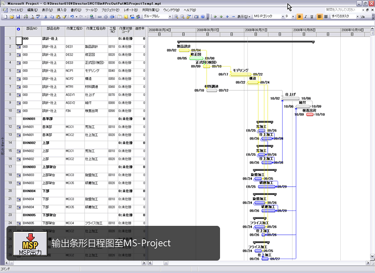
Task: Click the Gantt chart horizontal scrollbar thumb
Action: click(165, 263)
